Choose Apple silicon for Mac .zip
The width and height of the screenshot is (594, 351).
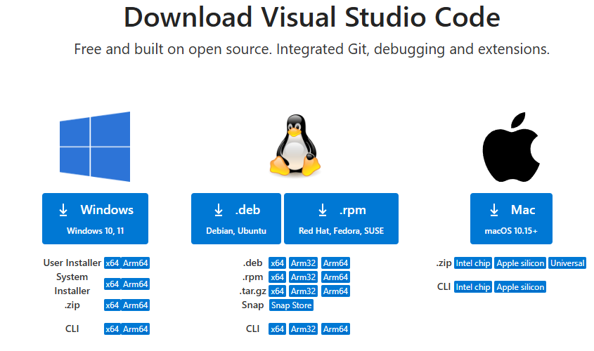pyautogui.click(x=520, y=263)
